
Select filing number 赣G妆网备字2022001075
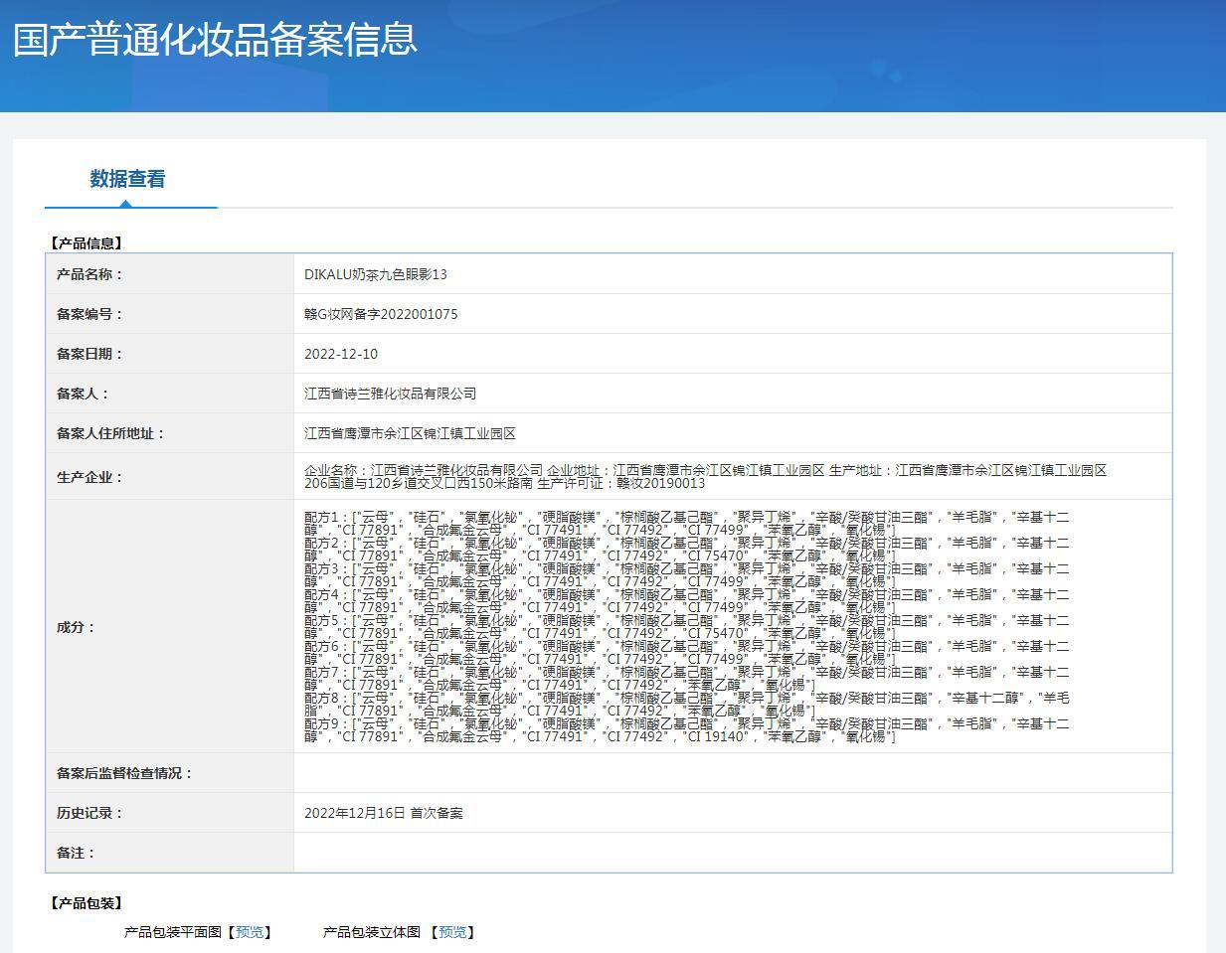(x=381, y=314)
